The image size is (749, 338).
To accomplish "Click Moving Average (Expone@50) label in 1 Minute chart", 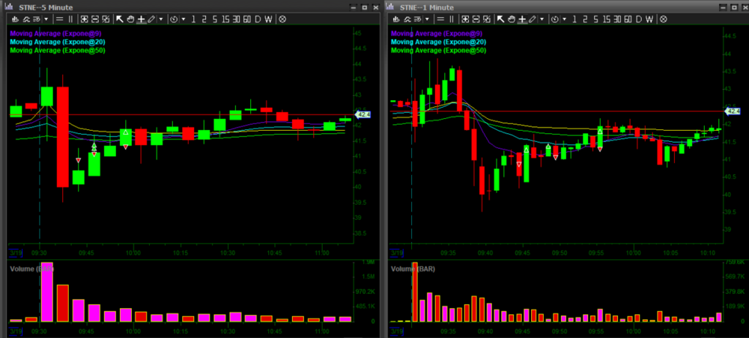I will 439,51.
